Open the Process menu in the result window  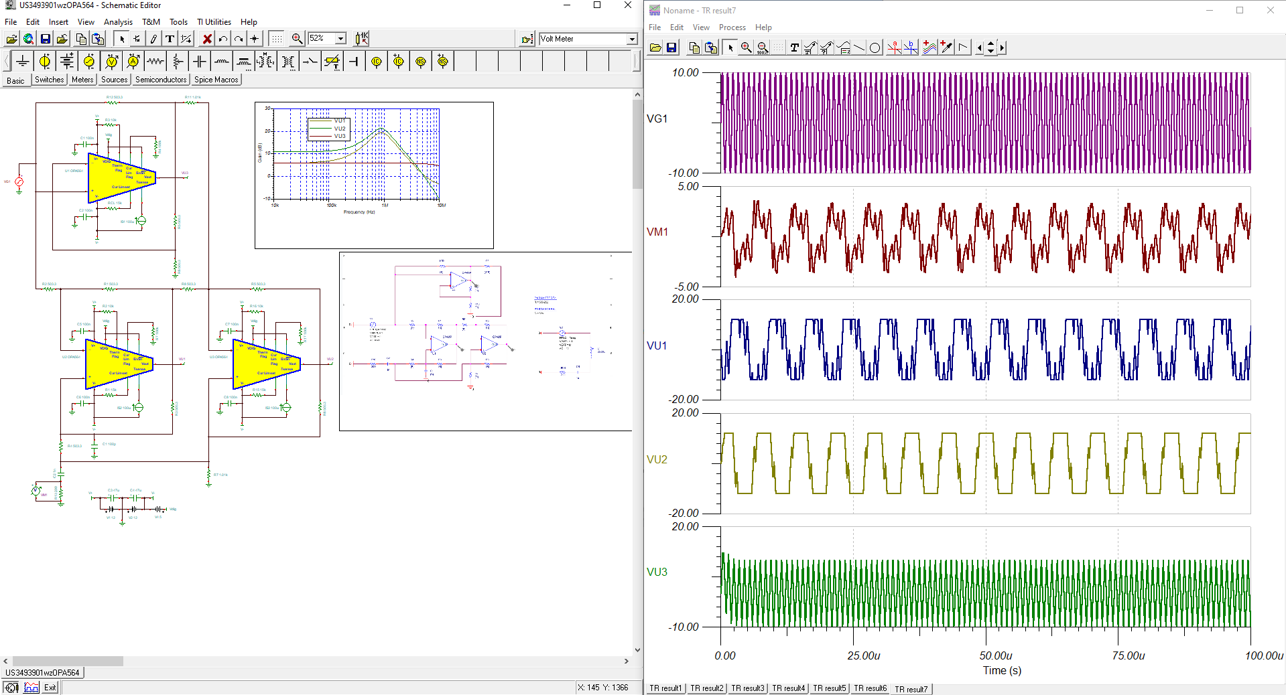[732, 27]
